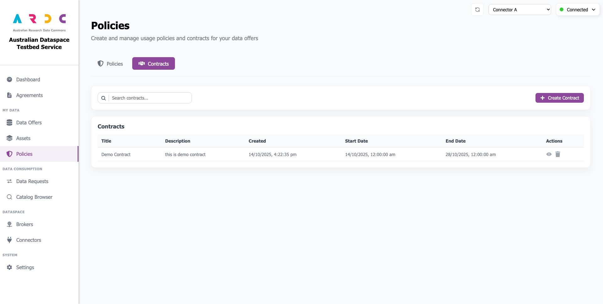Expand the Connected status menu
This screenshot has height=304, width=603.
578,9
